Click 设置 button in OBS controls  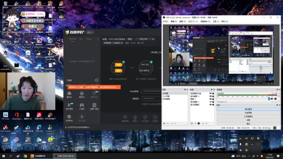[248, 120]
